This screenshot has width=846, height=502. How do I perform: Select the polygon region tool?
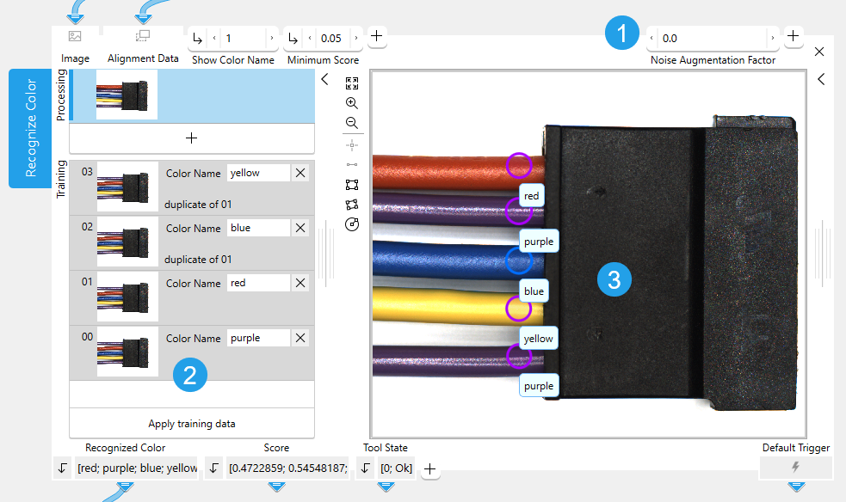pyautogui.click(x=351, y=205)
